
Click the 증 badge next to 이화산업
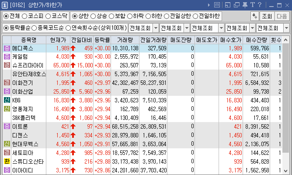point(7,91)
